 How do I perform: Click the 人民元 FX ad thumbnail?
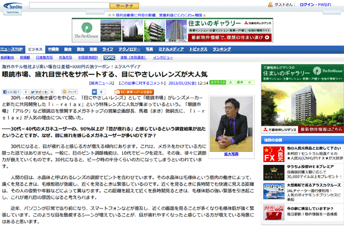coord(274,154)
